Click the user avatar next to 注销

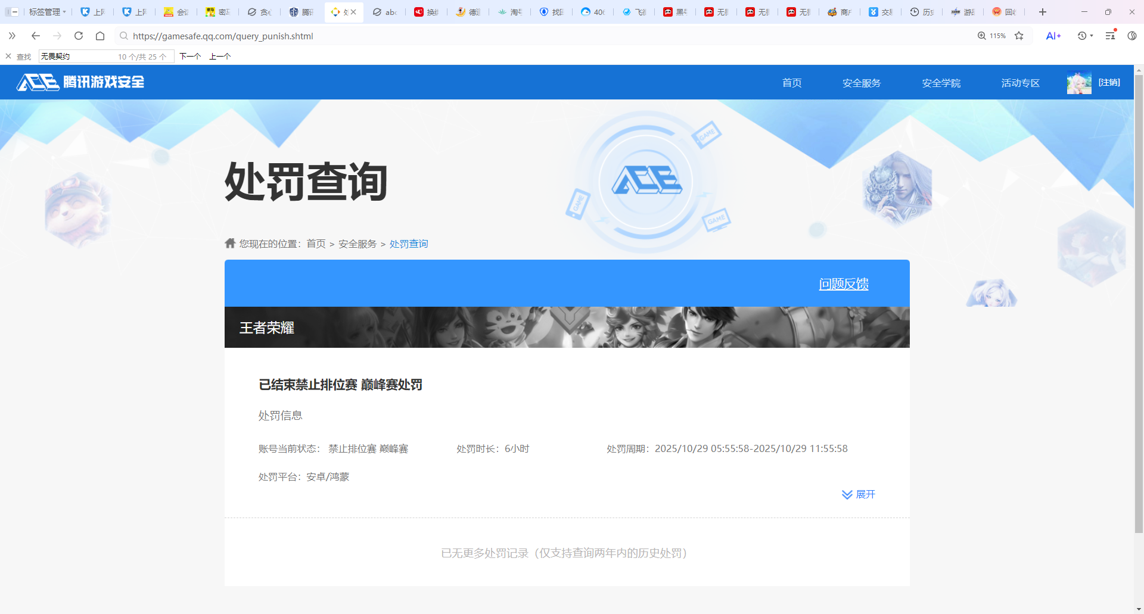(1079, 82)
